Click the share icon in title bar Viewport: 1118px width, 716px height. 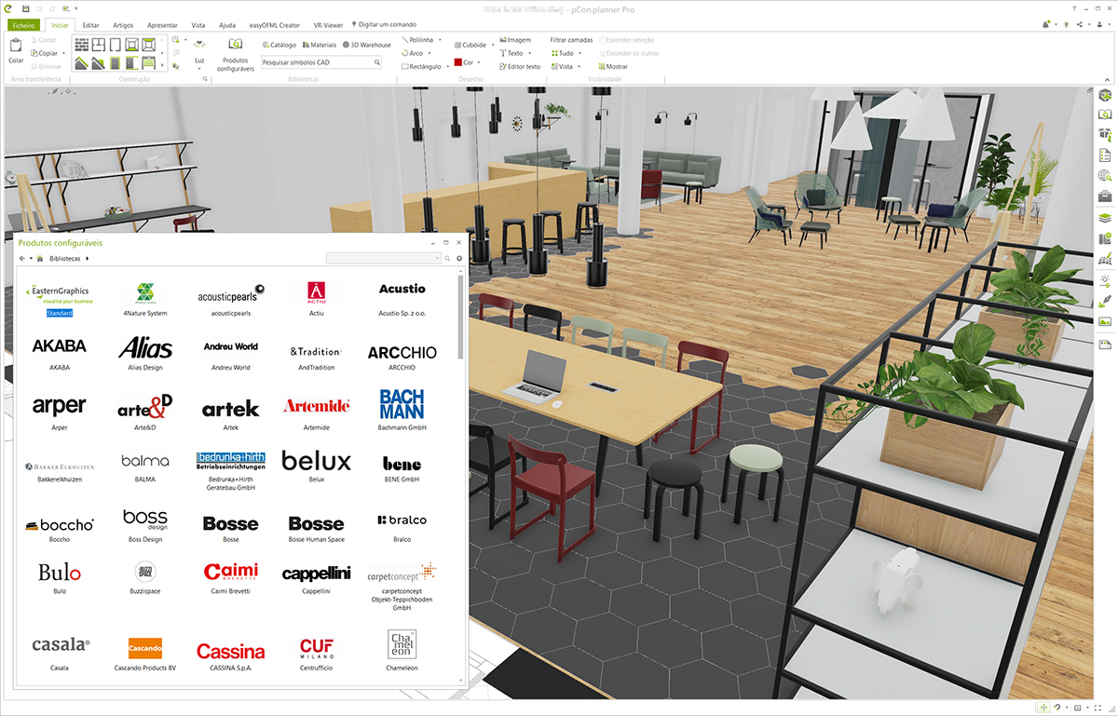click(x=1080, y=24)
